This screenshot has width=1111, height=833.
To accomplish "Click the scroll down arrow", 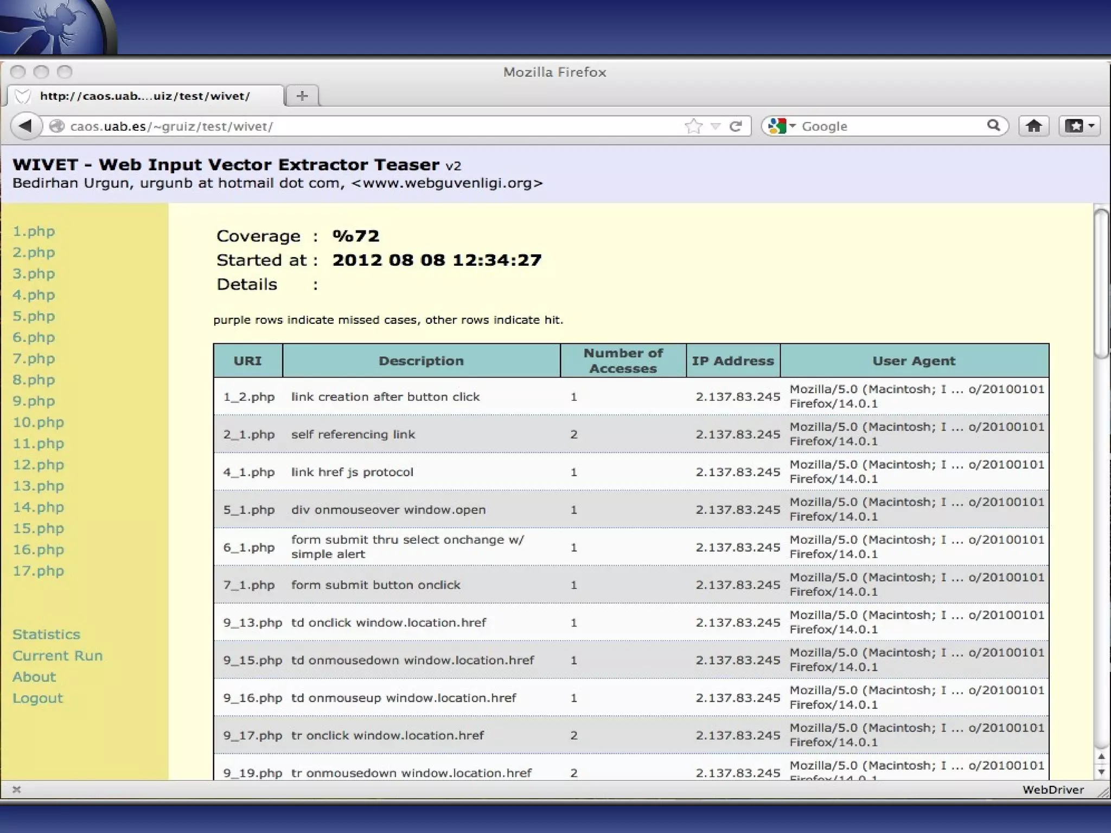I will tap(1101, 772).
